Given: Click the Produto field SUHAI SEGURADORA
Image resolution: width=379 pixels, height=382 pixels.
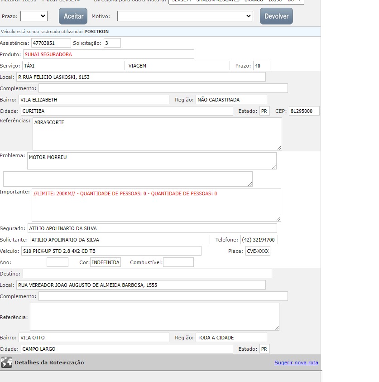Looking at the screenshot, I should (x=109, y=54).
